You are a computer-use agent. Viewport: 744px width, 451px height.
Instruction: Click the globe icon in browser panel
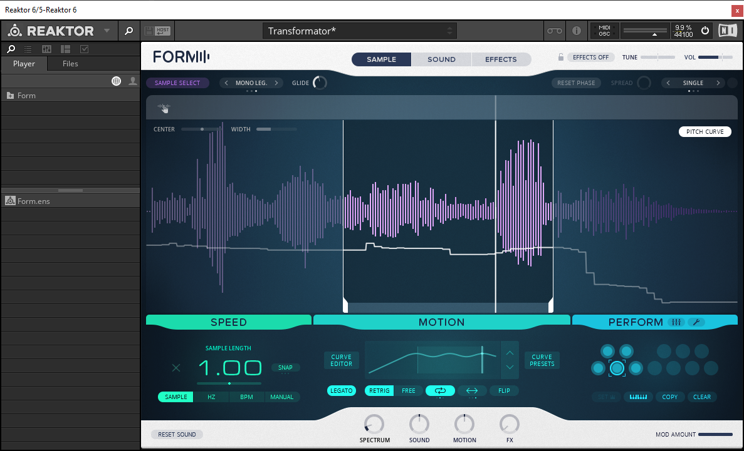116,81
